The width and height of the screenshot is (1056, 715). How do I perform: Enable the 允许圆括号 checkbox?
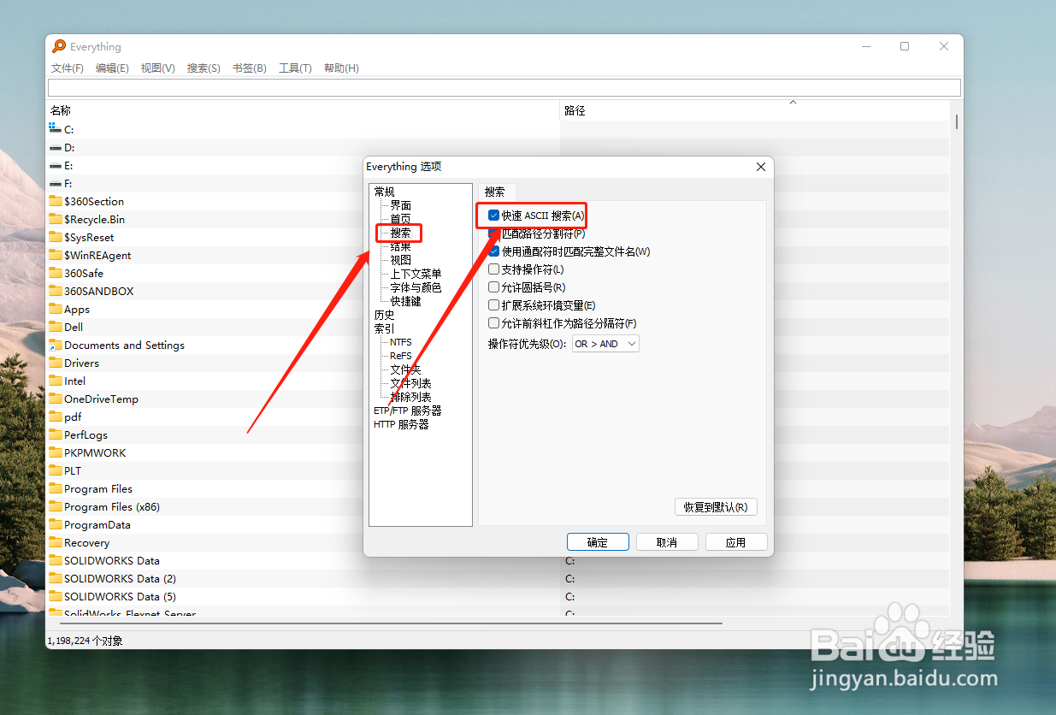click(x=493, y=287)
